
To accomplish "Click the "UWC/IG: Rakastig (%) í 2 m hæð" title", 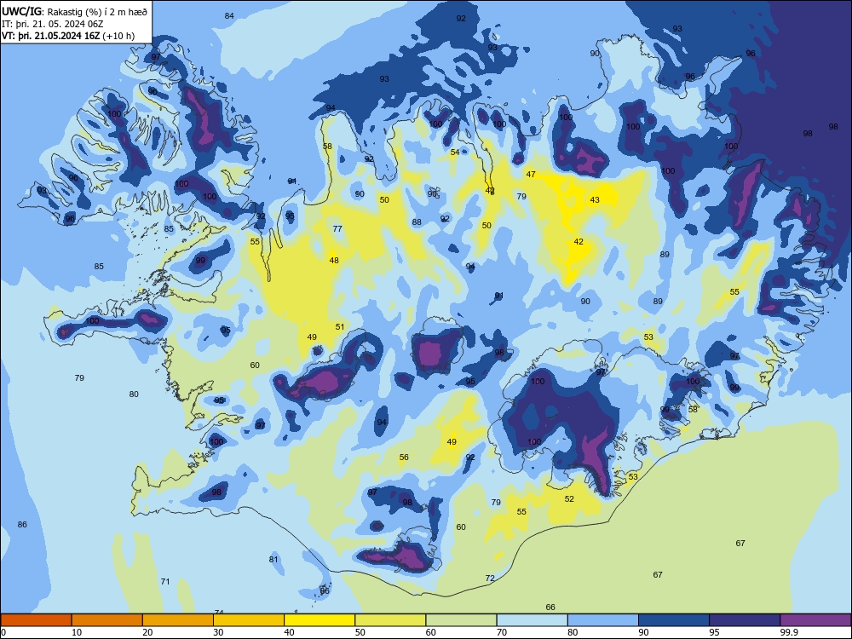I will coord(74,11).
